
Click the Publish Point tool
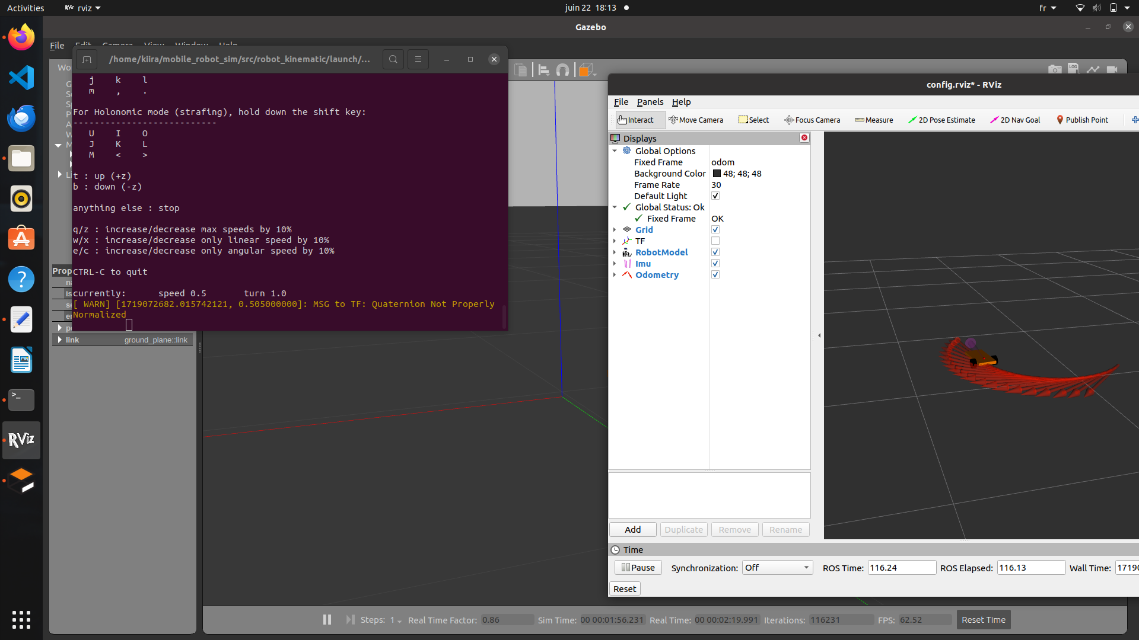(1082, 120)
